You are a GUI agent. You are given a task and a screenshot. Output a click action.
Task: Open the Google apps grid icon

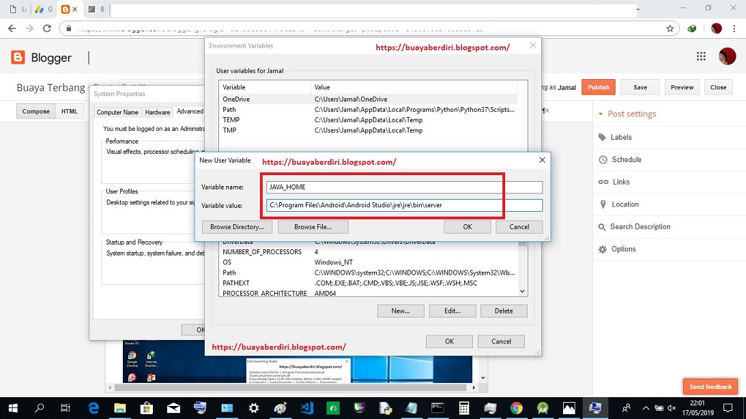[x=701, y=56]
